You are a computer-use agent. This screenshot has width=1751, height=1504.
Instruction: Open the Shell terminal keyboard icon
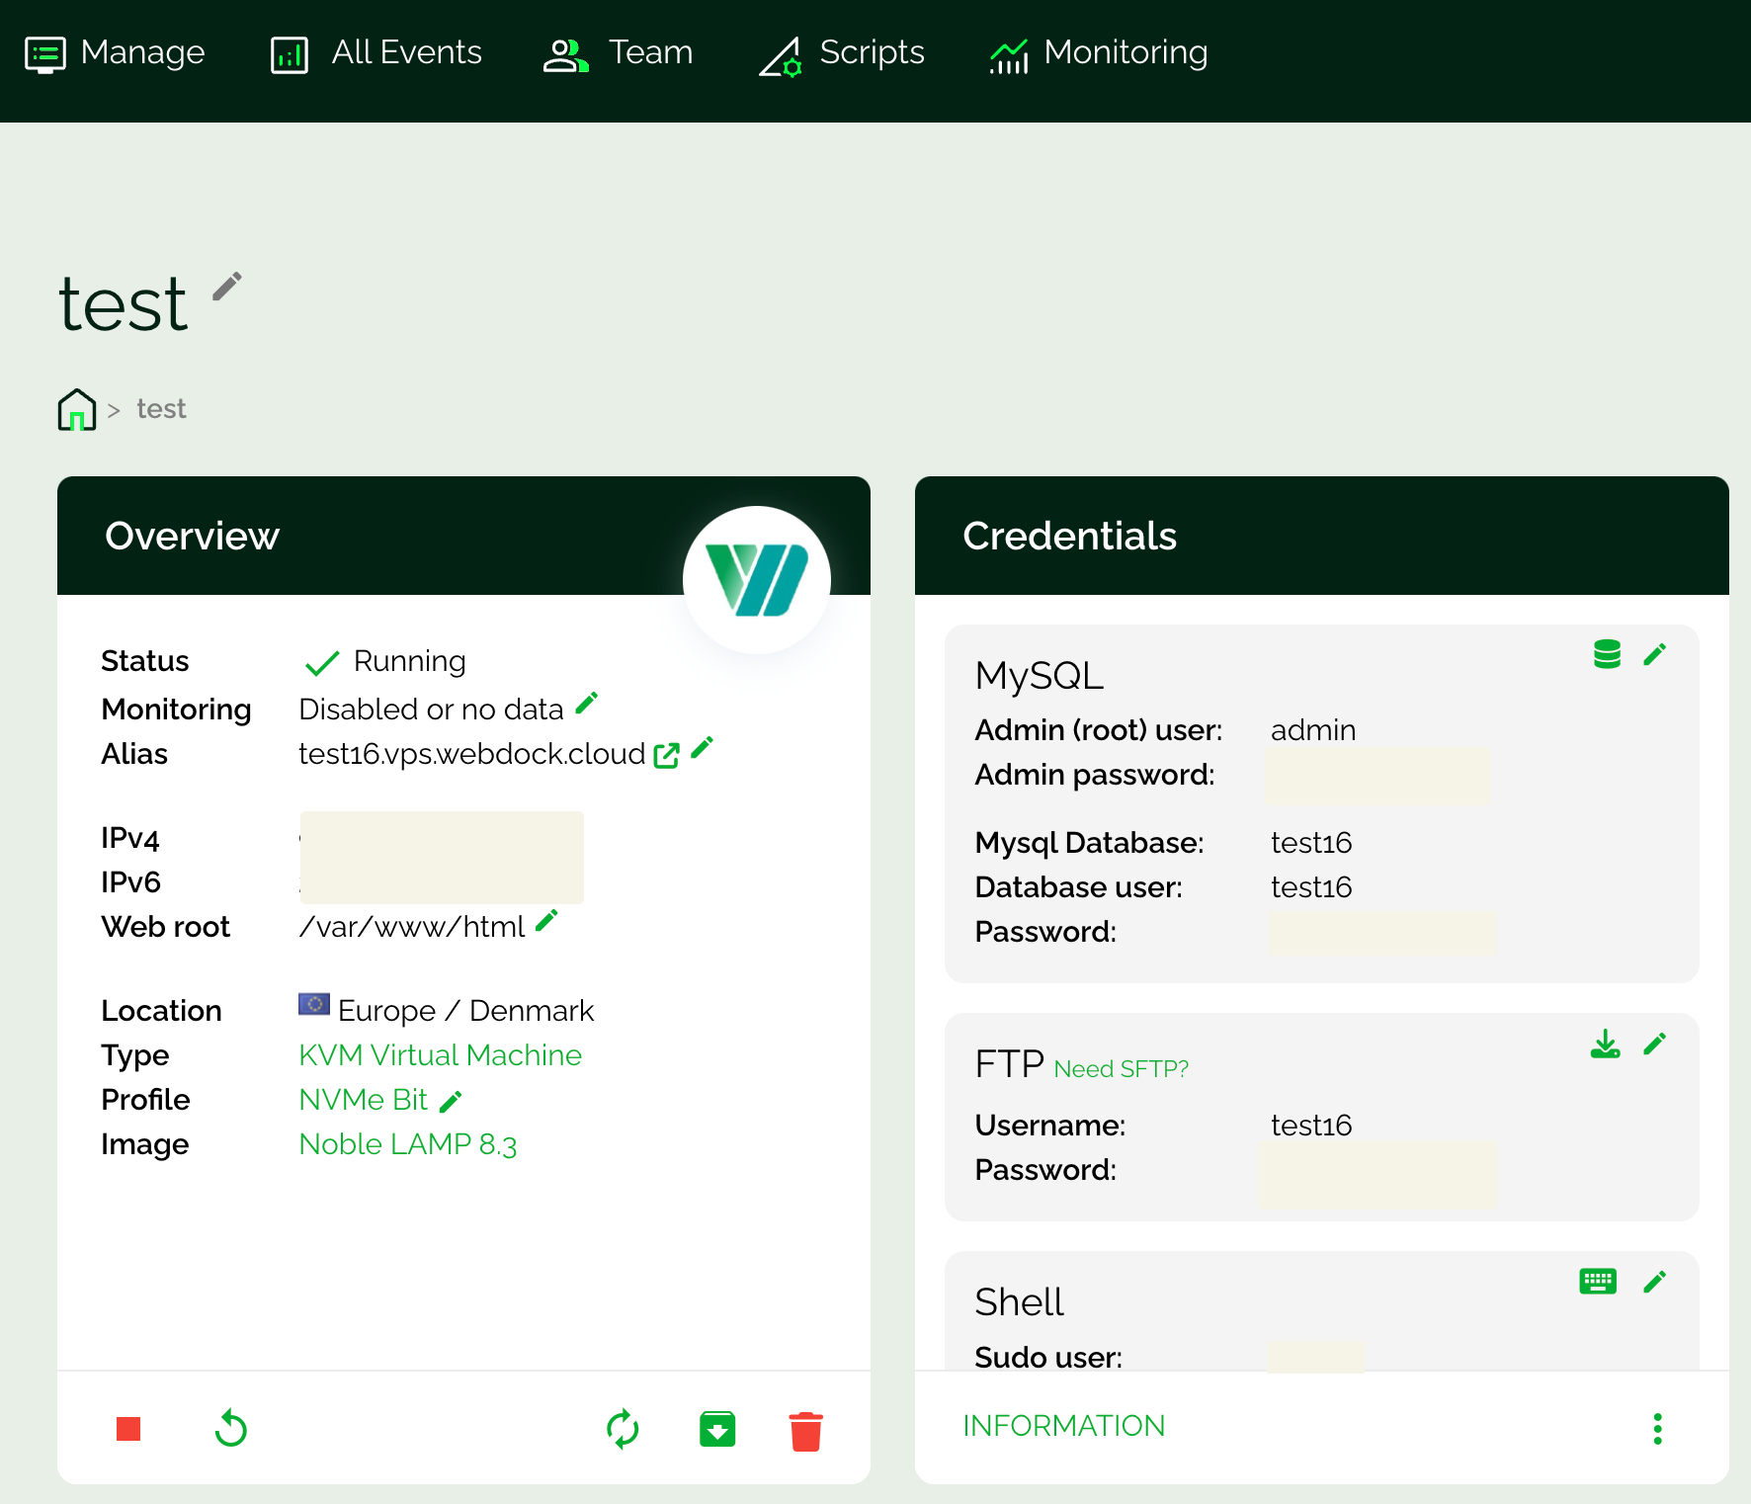(1598, 1282)
